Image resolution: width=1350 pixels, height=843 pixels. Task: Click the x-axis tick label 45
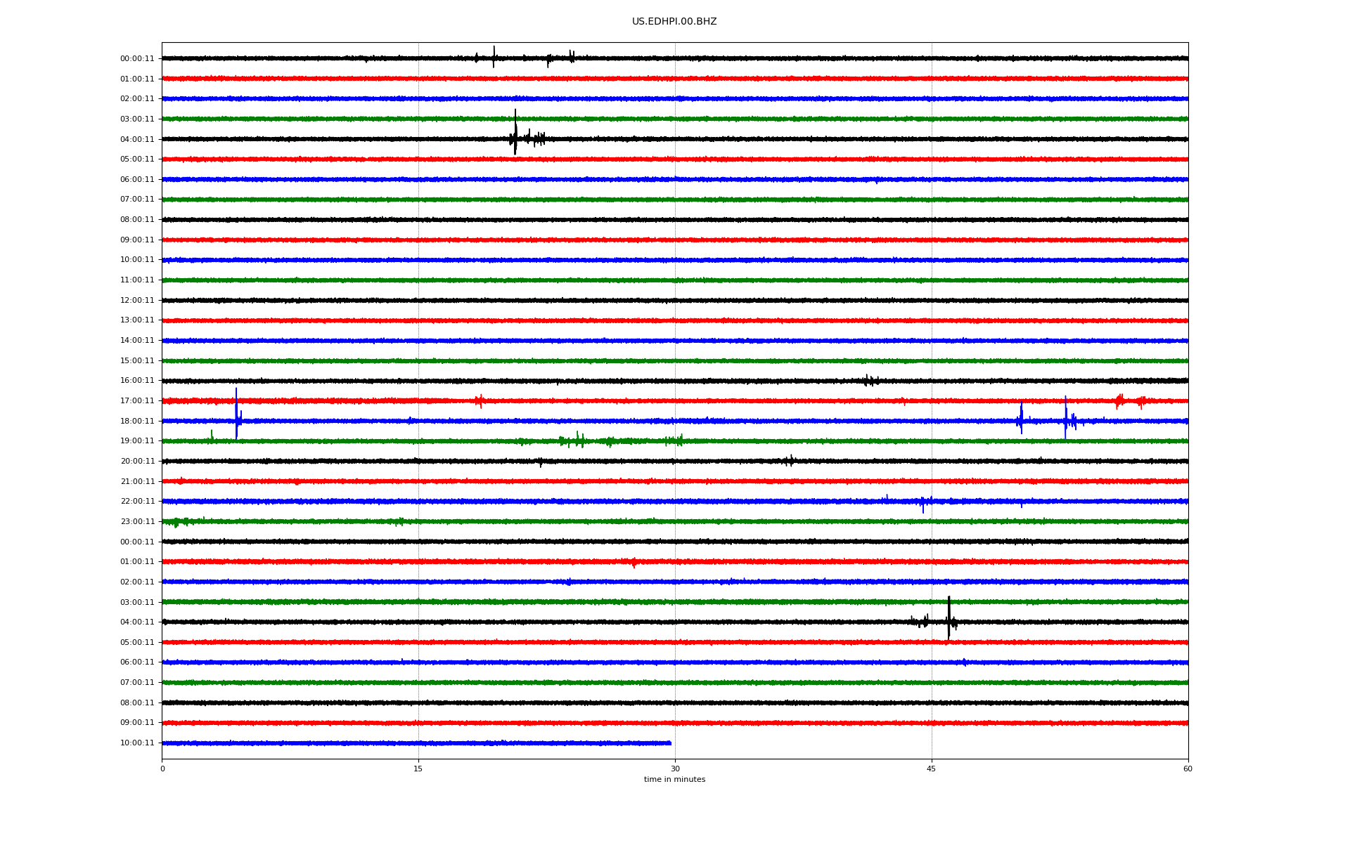[931, 769]
